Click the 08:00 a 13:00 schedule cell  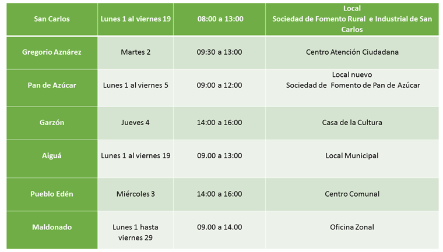[x=220, y=19]
